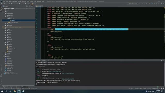Collapse the modules folder
The height and width of the screenshot is (93, 165).
(7, 19)
